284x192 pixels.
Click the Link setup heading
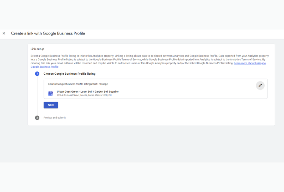tap(37, 49)
